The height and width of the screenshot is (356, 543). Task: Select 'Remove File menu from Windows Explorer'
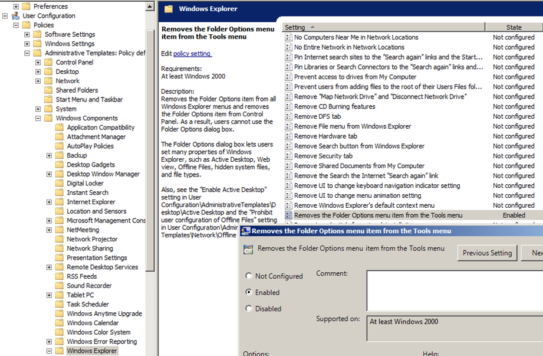[353, 126]
